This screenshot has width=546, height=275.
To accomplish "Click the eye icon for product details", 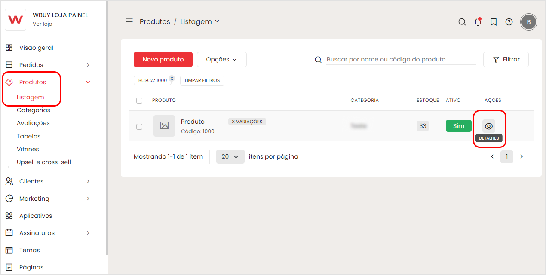I will 489,126.
